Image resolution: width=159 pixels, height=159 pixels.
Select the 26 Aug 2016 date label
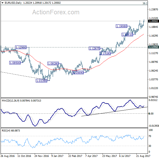(x=8, y=156)
